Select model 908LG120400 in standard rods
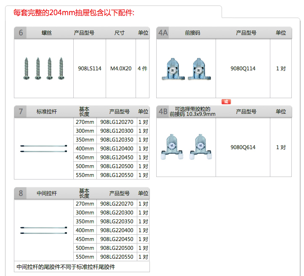 point(117,149)
